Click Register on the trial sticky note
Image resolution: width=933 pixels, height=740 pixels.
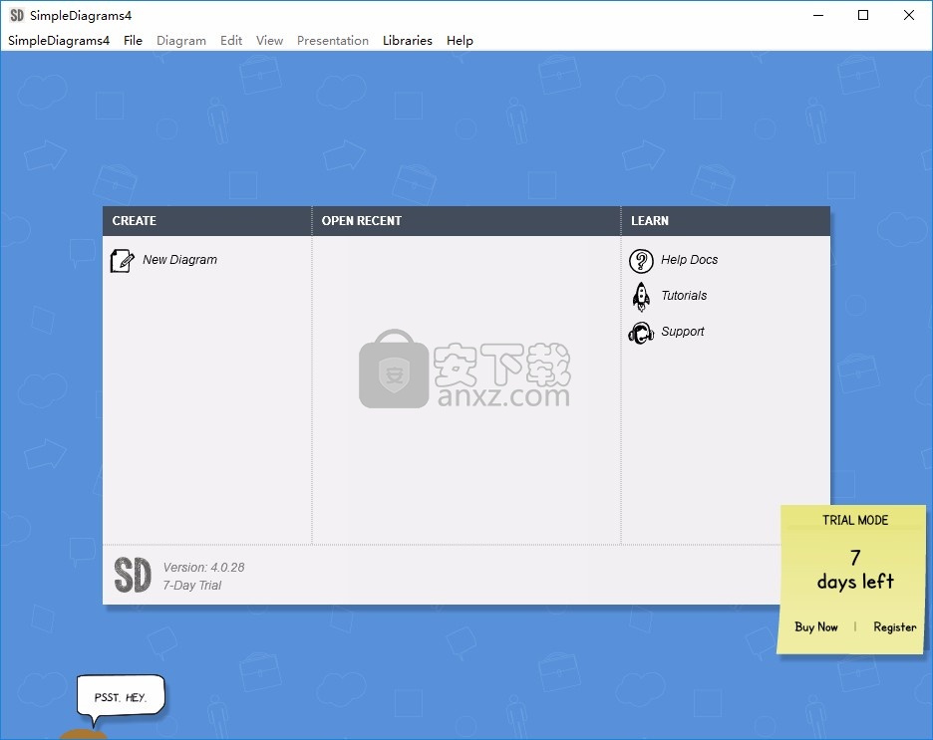(x=894, y=627)
